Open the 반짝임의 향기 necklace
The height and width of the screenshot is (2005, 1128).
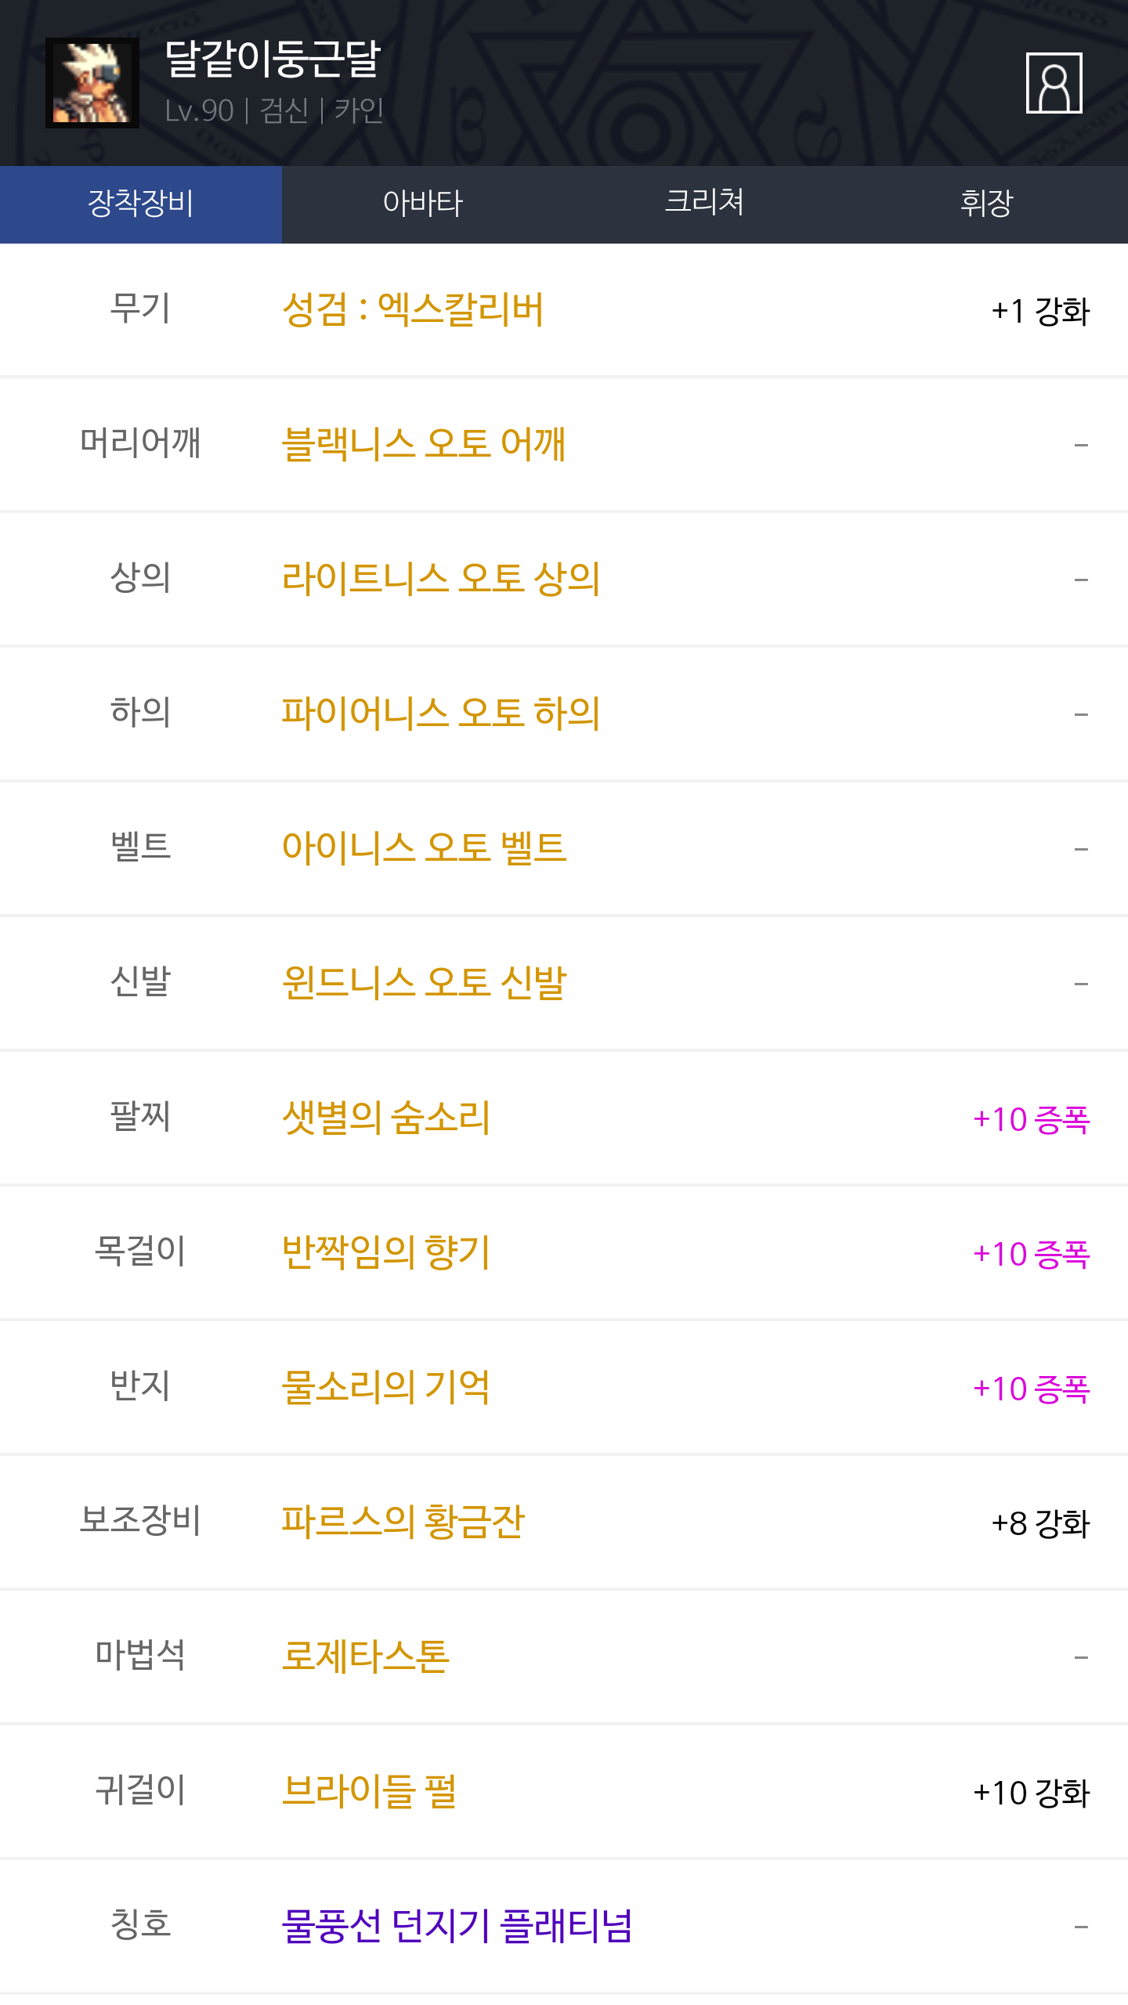pos(386,1253)
